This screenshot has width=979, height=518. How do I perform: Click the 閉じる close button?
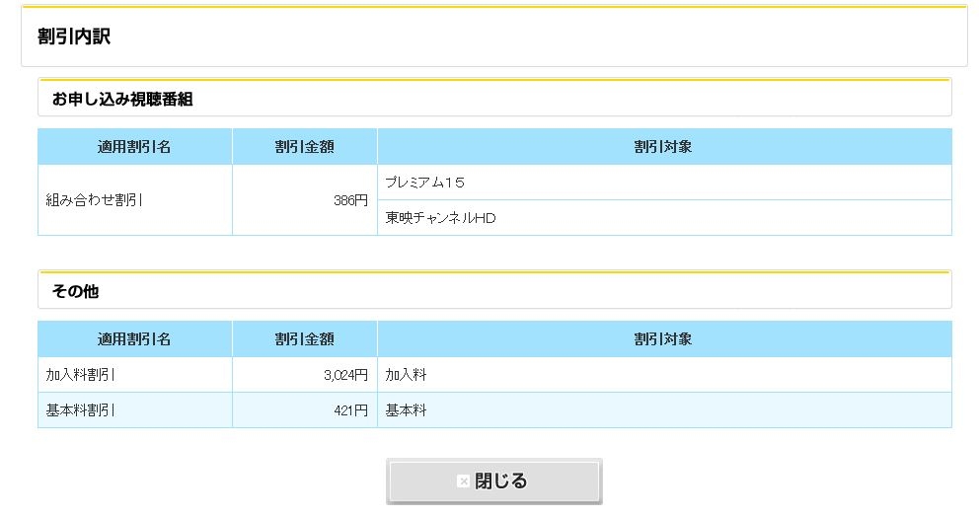tap(493, 481)
